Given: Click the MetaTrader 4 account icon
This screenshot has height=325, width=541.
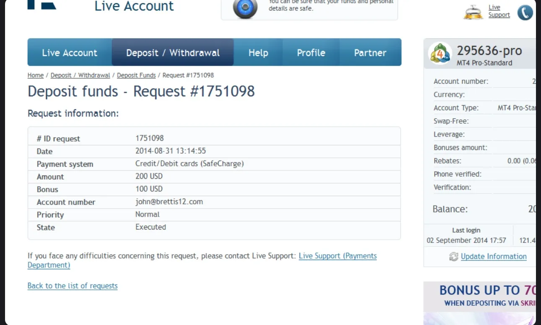Looking at the screenshot, I should (x=440, y=53).
